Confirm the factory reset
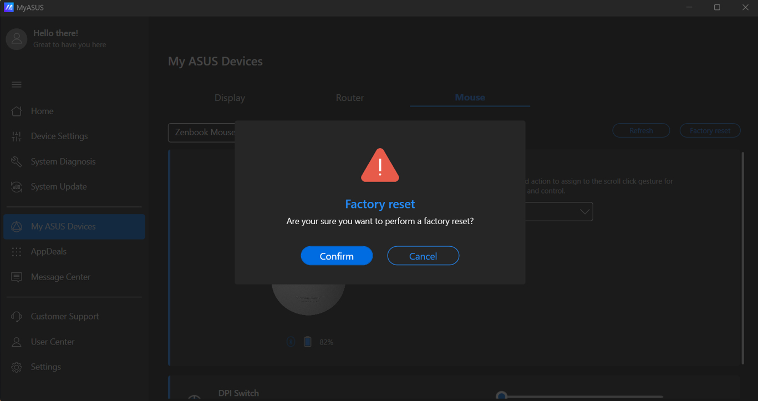758x401 pixels. coord(337,256)
